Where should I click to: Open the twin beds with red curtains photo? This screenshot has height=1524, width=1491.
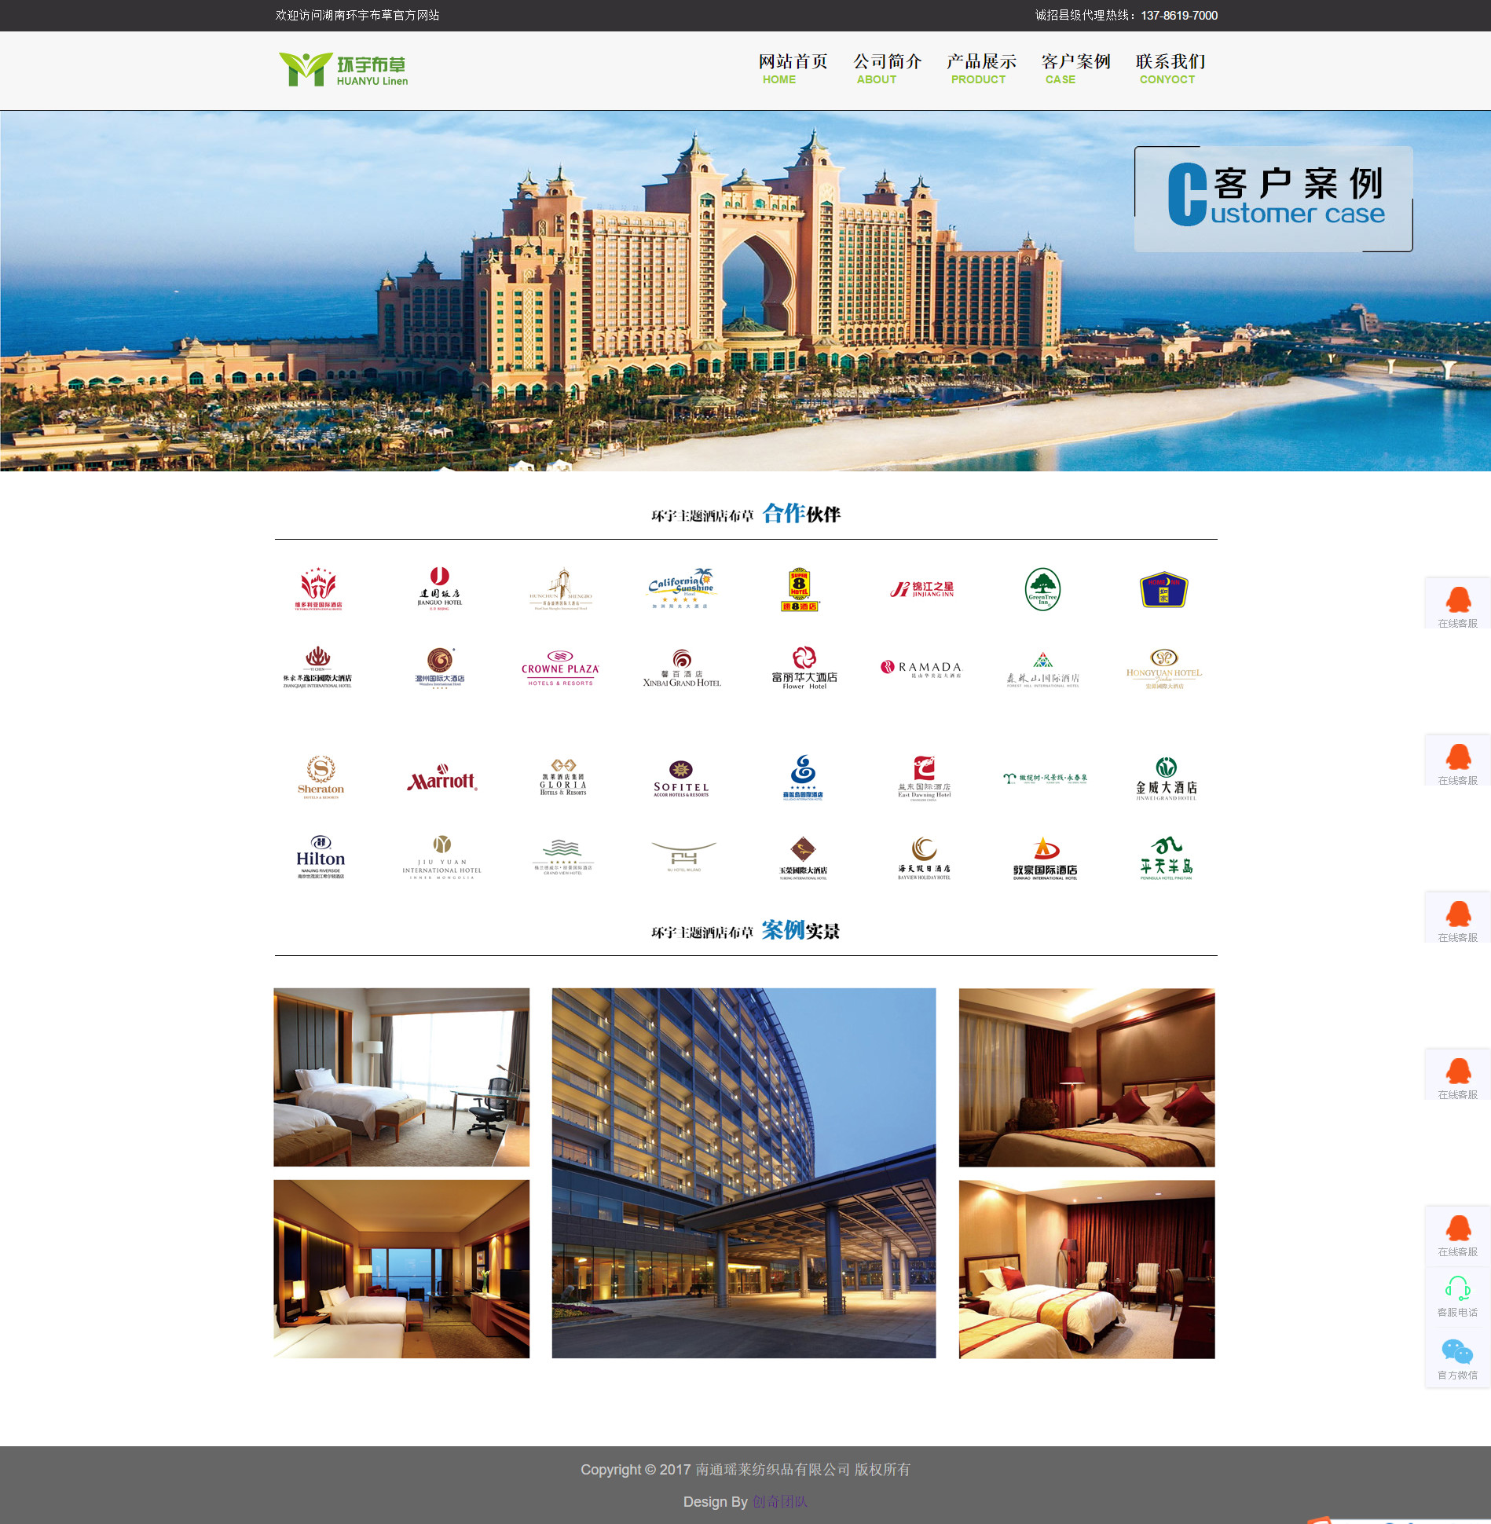click(x=1086, y=1269)
